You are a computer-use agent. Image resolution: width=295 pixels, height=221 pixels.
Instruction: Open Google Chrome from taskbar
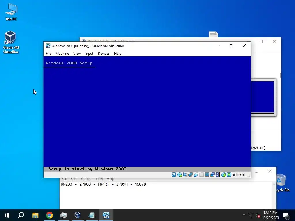[50, 215]
